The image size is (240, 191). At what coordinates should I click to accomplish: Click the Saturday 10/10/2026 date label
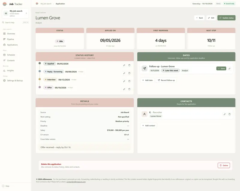tap(202, 4)
